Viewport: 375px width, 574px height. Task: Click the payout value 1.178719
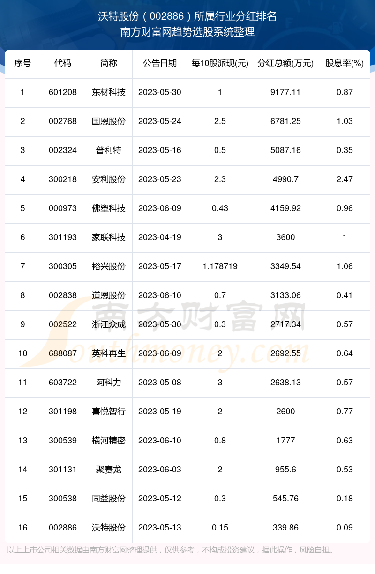220,266
